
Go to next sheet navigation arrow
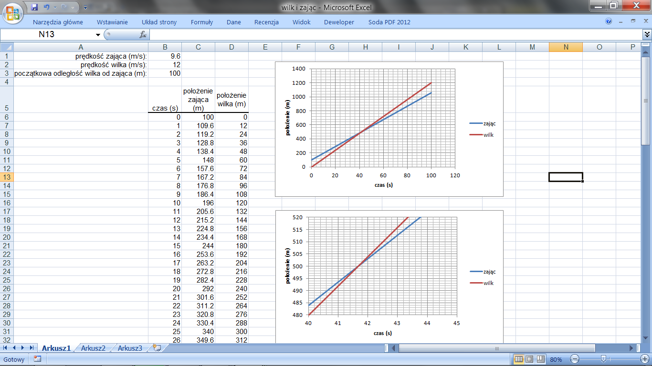[x=22, y=348]
